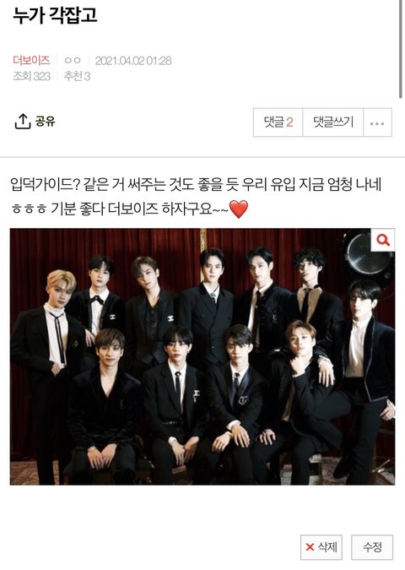Screen dimensions: 405x570
Task: Click the post timestamp 2021.04.02 01:28
Action: tap(133, 60)
